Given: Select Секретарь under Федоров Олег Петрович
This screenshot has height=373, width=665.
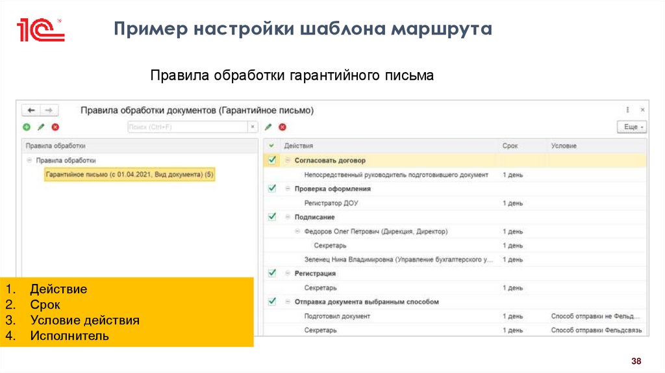Looking at the screenshot, I should pos(455,245).
